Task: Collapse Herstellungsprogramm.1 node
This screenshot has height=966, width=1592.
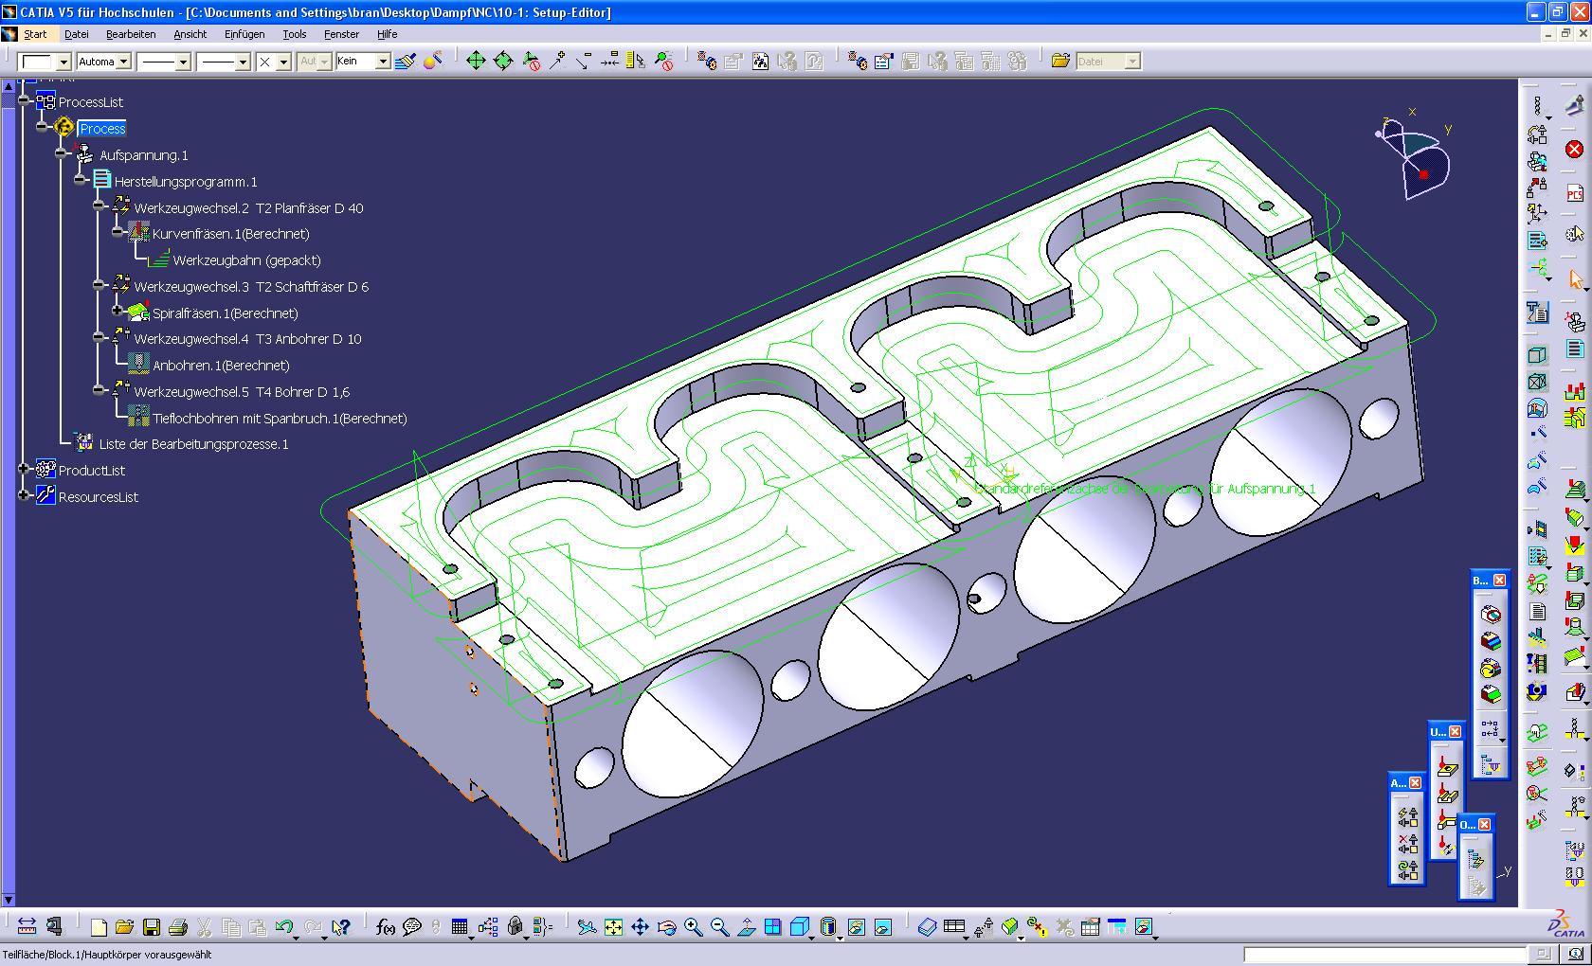Action: 80,179
